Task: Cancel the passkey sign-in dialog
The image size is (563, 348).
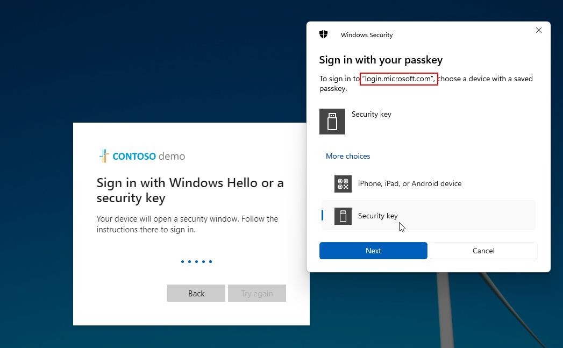Action: 483,251
